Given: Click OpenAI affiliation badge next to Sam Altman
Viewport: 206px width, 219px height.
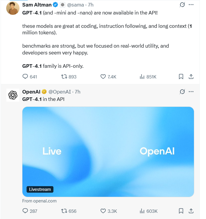Looking at the screenshot, I should click(63, 5).
